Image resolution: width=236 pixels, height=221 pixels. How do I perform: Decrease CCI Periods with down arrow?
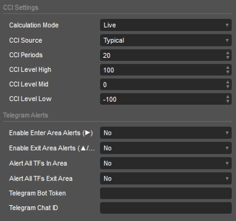pos(228,58)
